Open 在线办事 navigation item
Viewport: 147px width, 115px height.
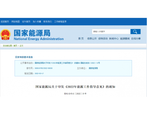[x=136, y=39]
